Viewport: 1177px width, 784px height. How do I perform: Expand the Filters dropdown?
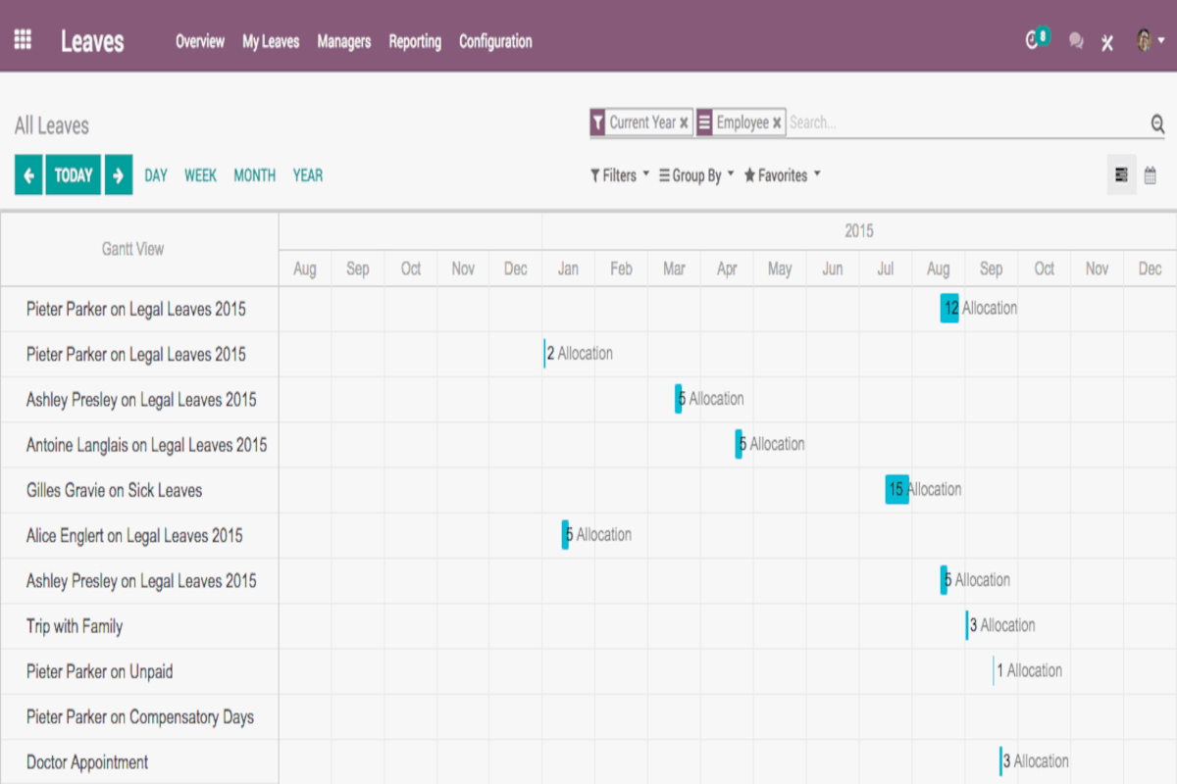tap(620, 175)
